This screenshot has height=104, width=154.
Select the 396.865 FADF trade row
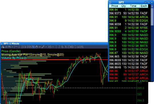[x=129, y=57]
